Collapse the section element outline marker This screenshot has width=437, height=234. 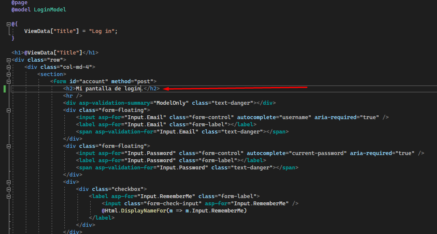[8, 74]
